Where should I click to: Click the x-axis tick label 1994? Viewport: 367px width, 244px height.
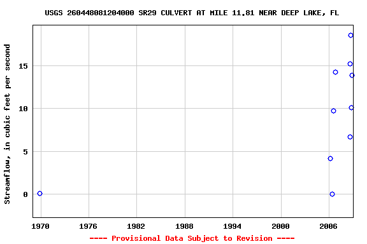point(232,226)
